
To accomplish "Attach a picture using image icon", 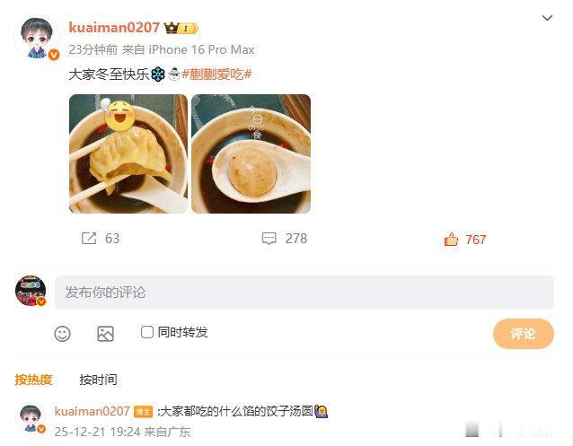I will (105, 334).
